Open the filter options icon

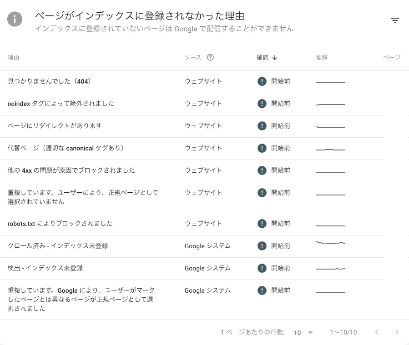point(395,20)
